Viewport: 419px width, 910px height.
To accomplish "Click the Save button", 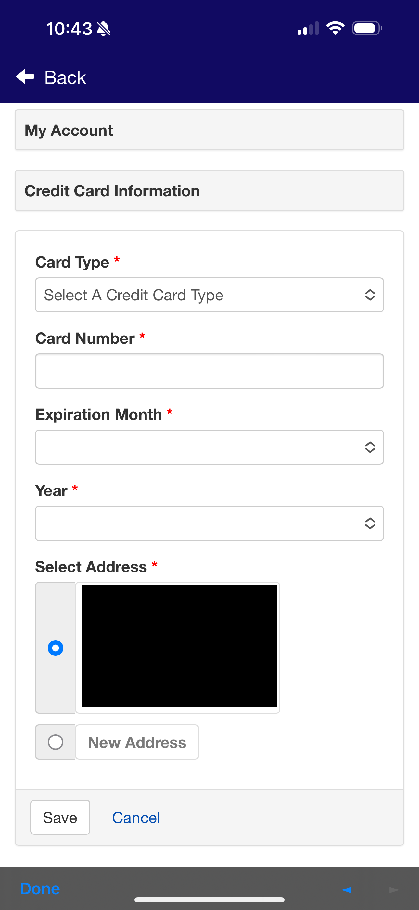I will [60, 817].
